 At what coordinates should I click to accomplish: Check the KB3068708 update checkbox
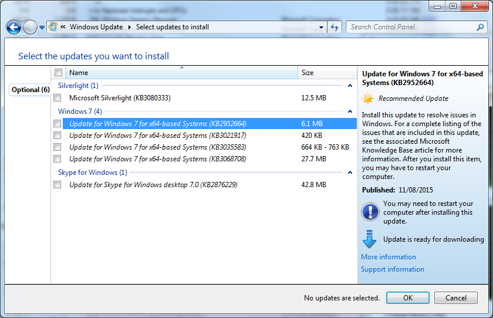click(58, 159)
